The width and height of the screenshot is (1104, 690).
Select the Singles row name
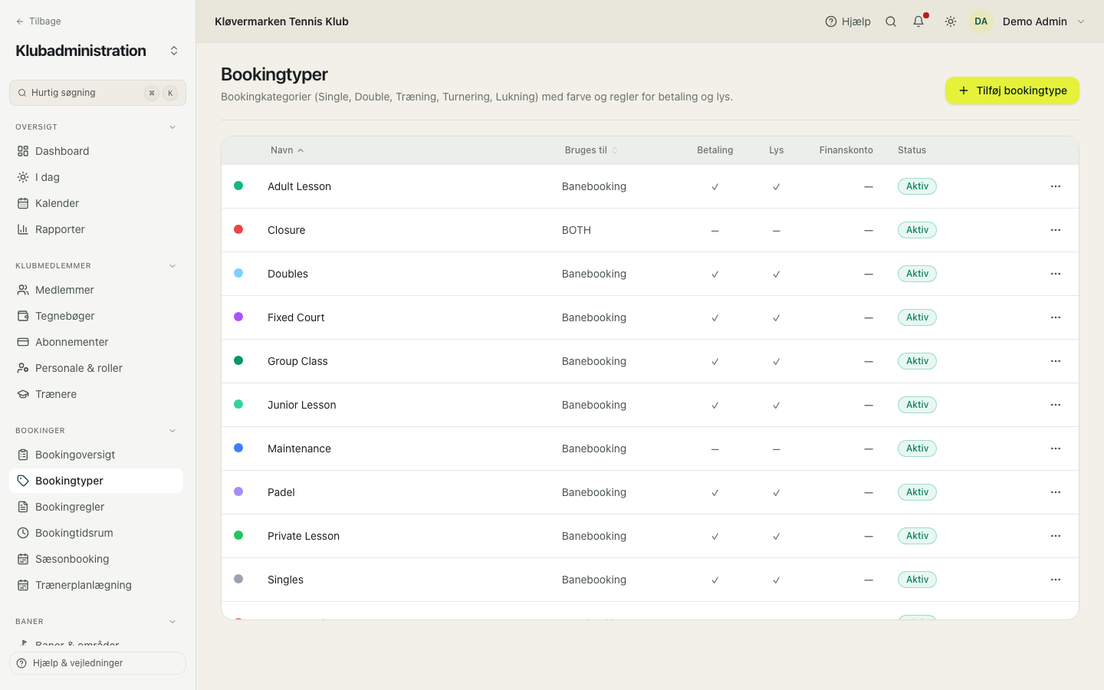[285, 580]
